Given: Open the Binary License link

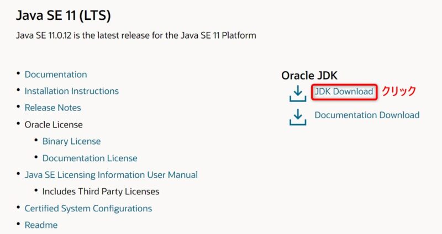Looking at the screenshot, I should [x=71, y=141].
